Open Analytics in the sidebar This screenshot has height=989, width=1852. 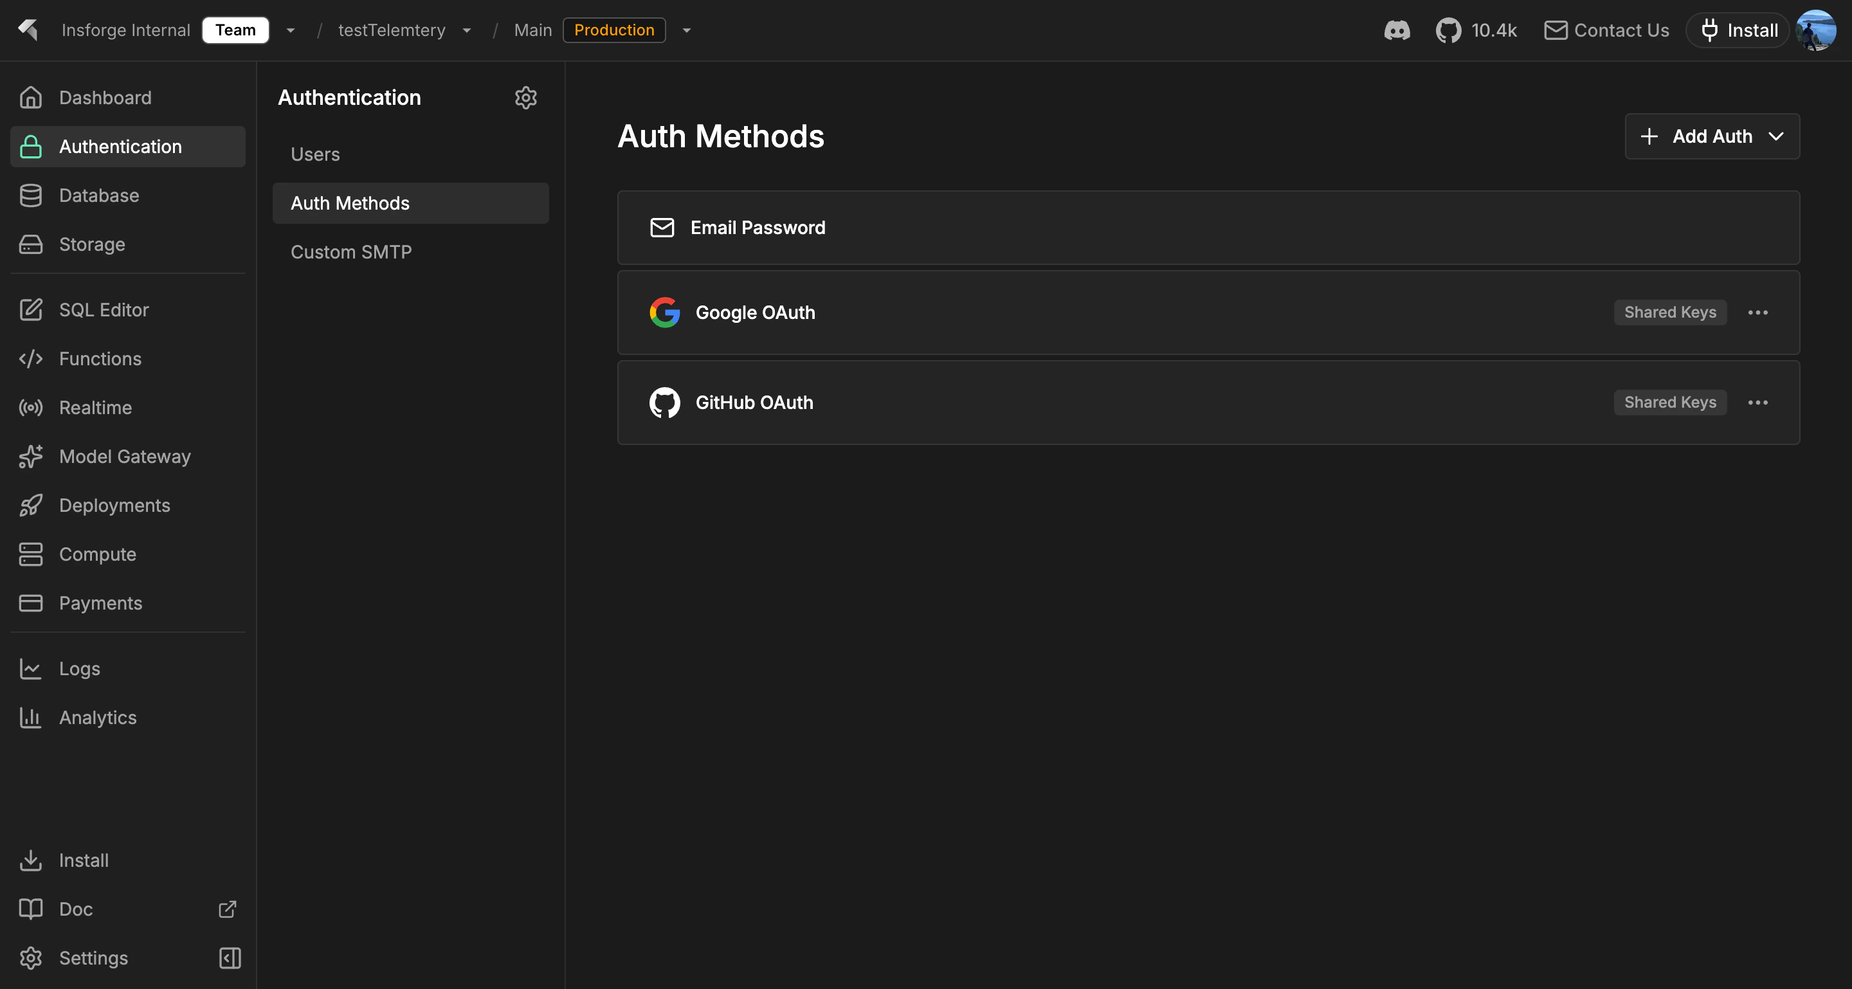pyautogui.click(x=128, y=717)
